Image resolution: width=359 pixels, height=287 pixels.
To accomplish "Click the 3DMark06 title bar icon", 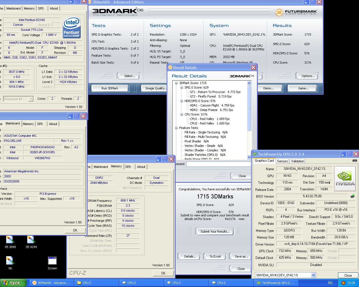I will (x=90, y=2).
